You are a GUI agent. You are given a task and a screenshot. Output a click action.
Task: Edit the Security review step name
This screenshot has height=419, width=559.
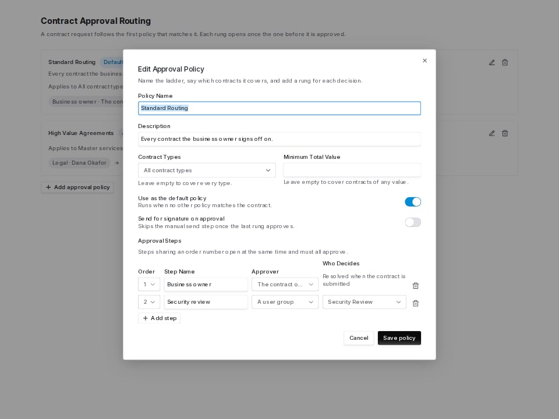206,302
